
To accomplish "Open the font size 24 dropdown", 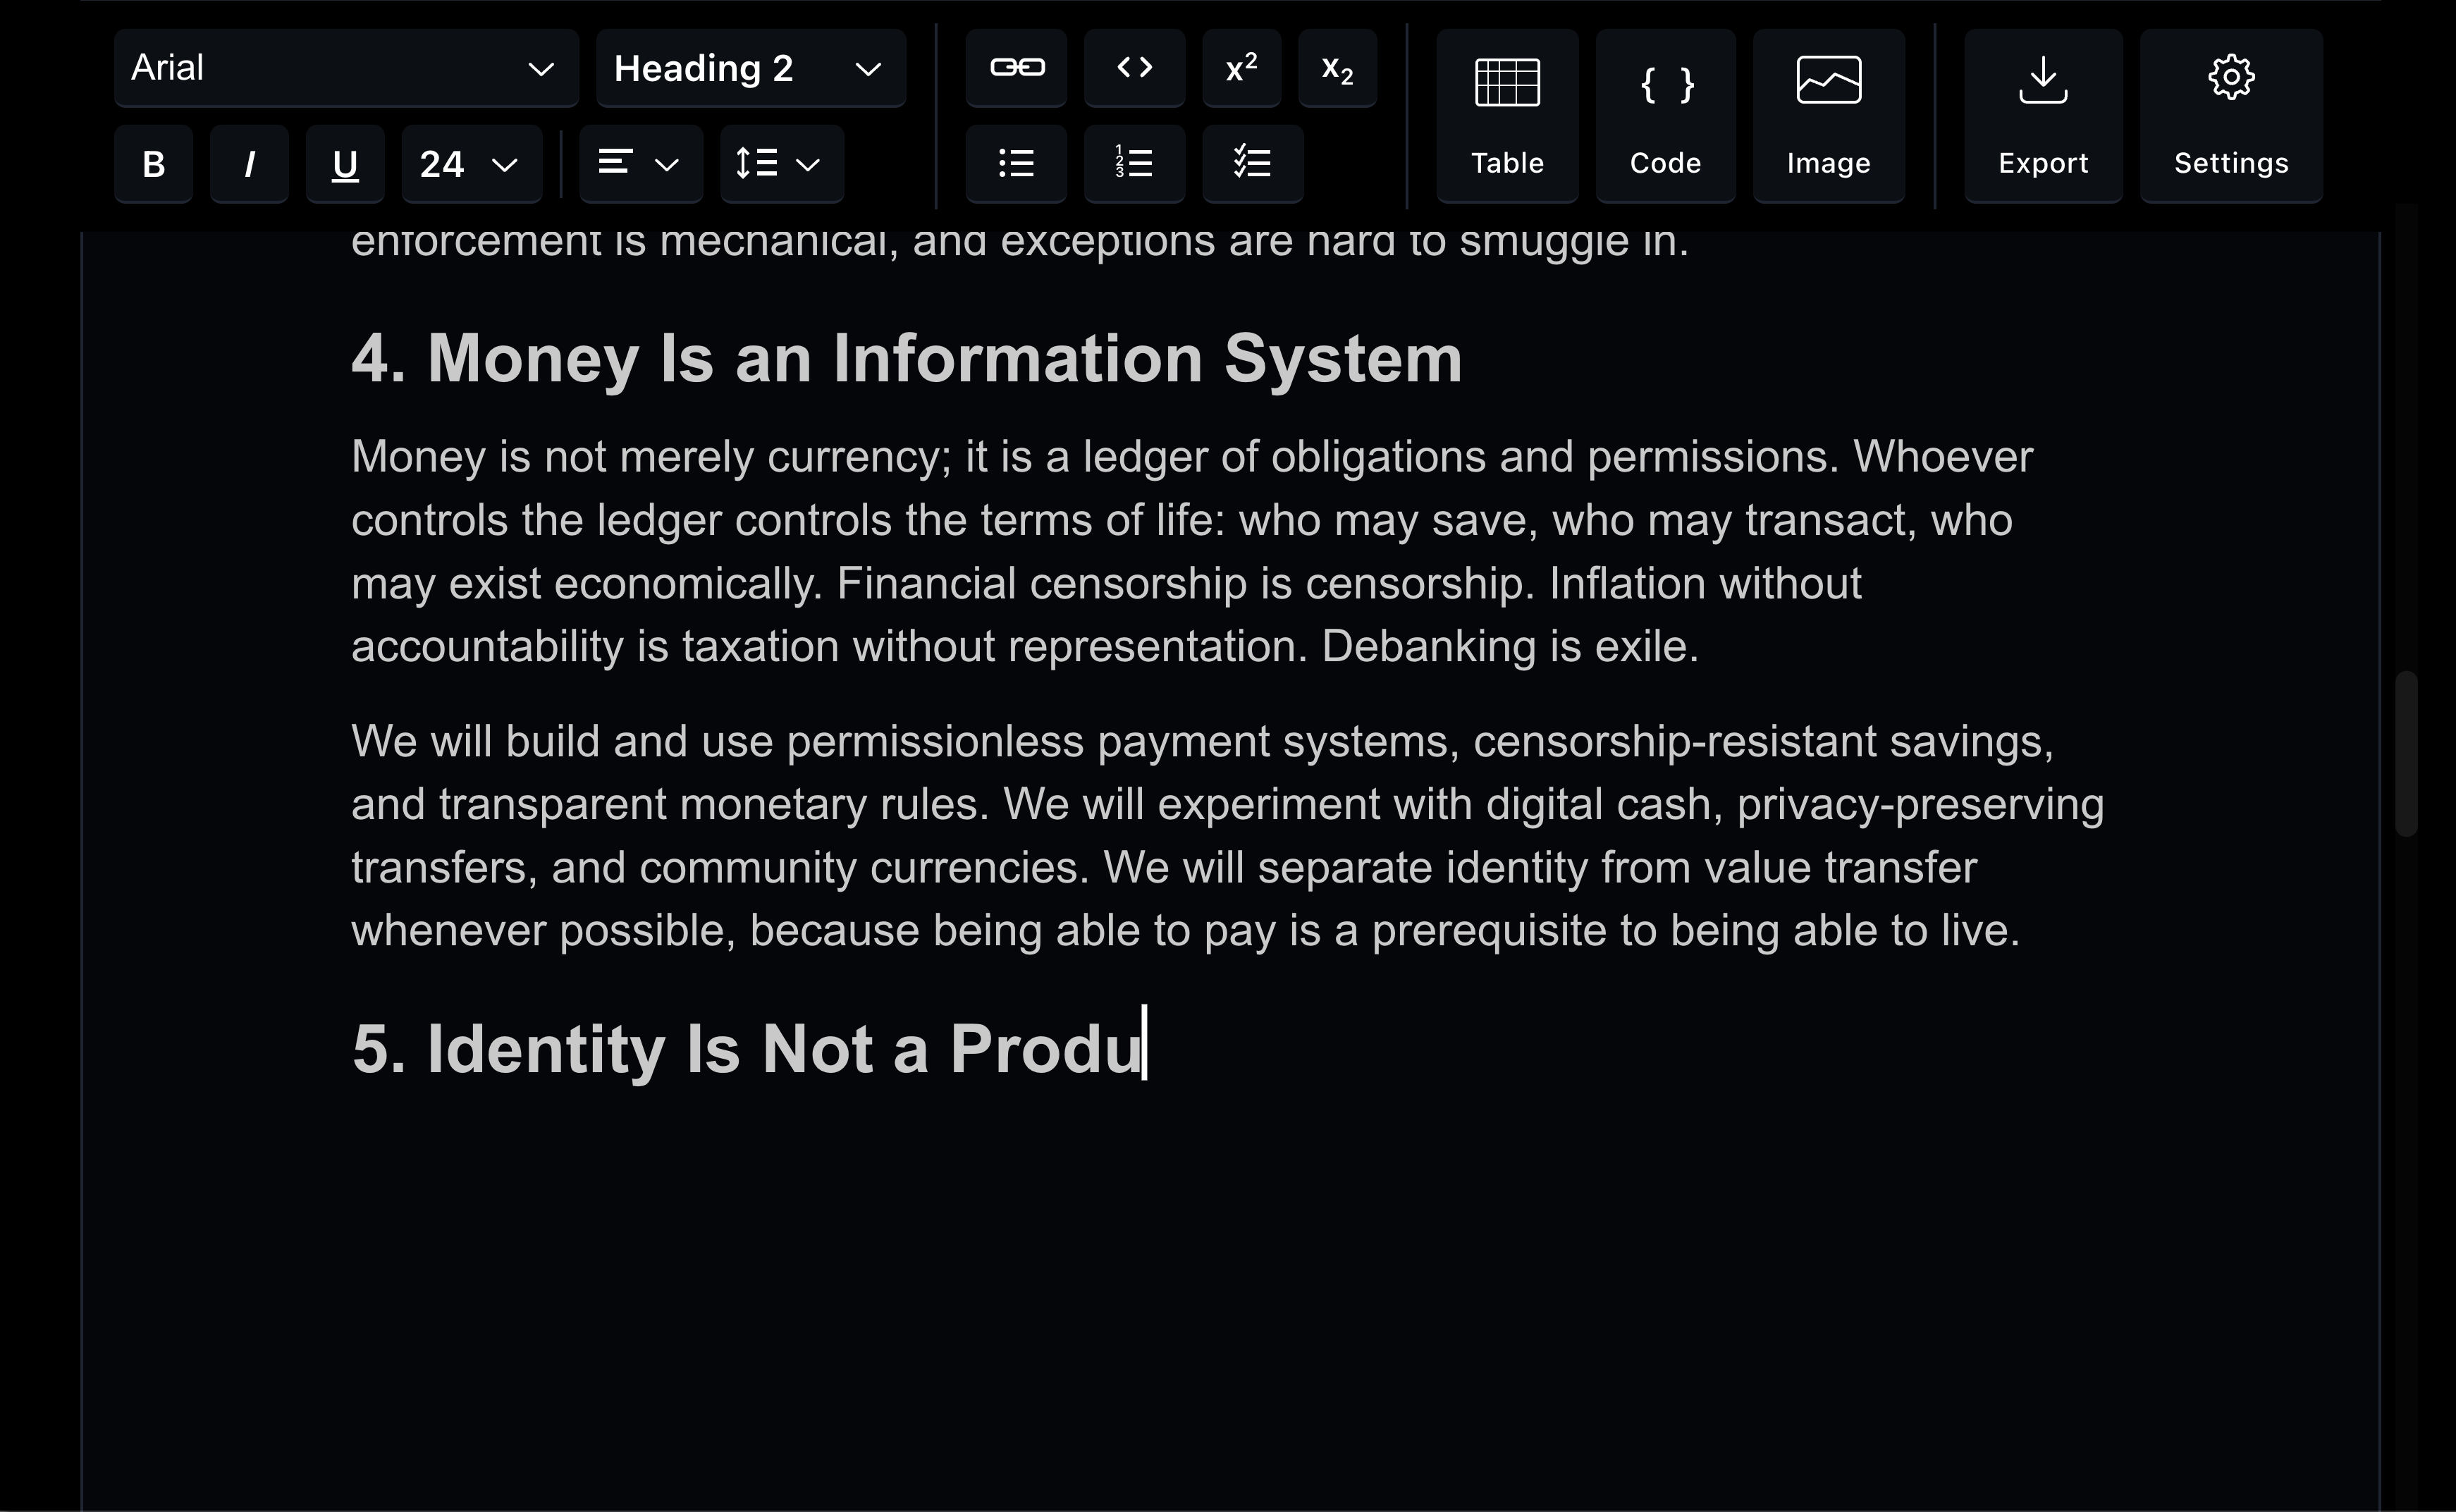I will coord(471,164).
